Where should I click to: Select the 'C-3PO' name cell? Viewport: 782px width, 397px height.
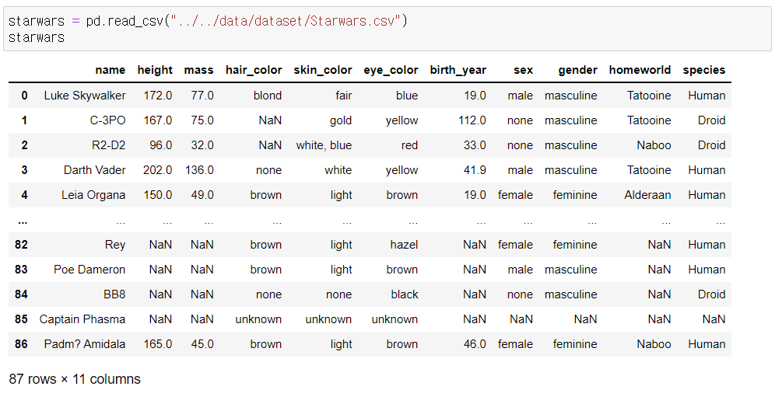click(107, 120)
